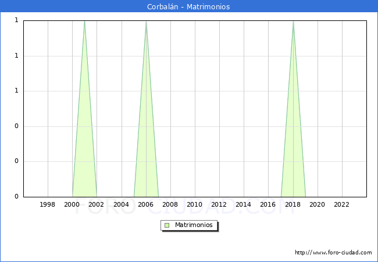The height and width of the screenshot is (262, 378).
Task: Click the 2000 x-axis label
Action: click(72, 204)
